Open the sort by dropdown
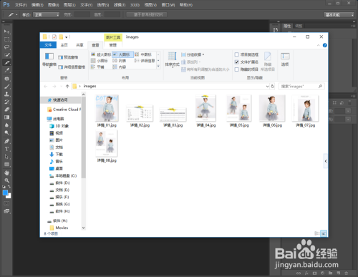The image size is (358, 277). [x=173, y=60]
